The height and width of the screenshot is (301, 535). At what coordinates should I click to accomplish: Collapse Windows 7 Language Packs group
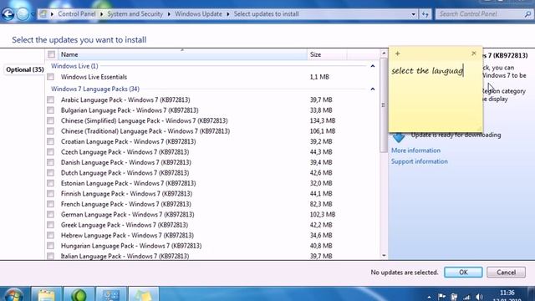tap(373, 89)
